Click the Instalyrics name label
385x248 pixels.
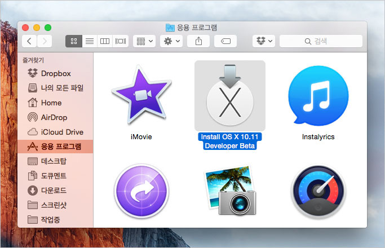tap(318, 137)
